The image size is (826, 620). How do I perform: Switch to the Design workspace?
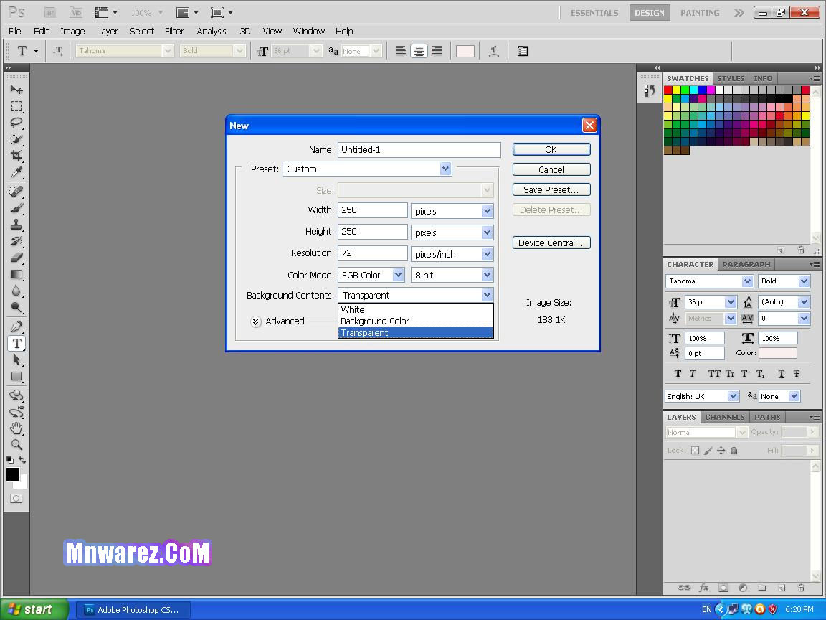tap(650, 13)
